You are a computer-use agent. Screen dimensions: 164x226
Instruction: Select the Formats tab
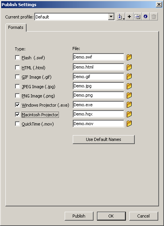pos(16,27)
